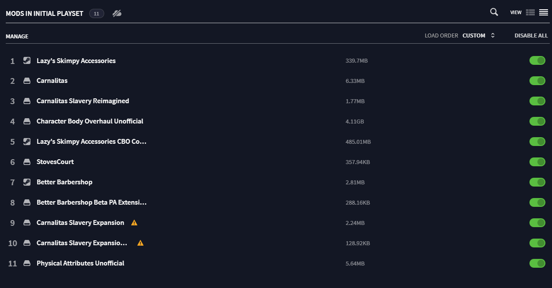552x288 pixels.
Task: Disable the Carnalitas mod toggle
Action: [537, 81]
